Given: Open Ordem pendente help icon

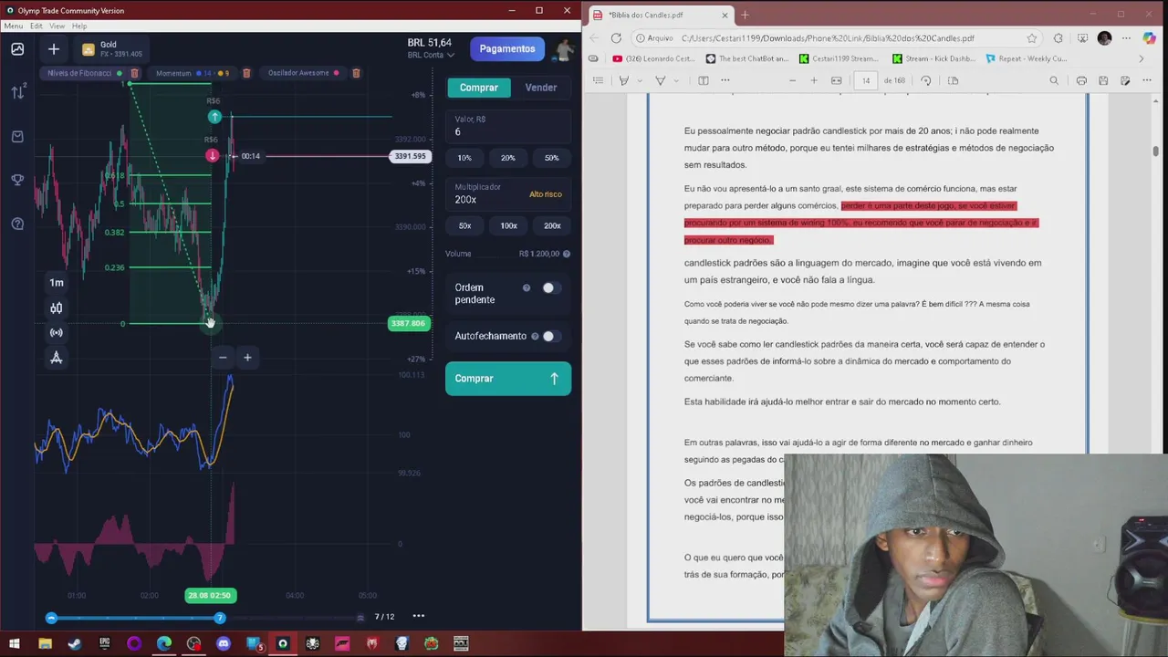Looking at the screenshot, I should point(527,288).
